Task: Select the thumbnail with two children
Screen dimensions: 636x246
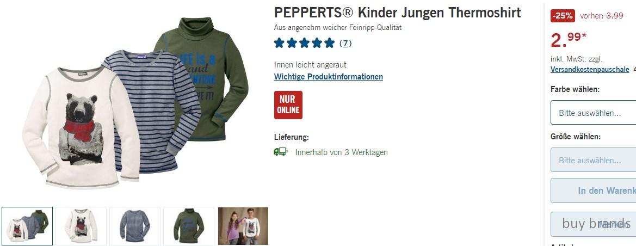Action: 243,226
